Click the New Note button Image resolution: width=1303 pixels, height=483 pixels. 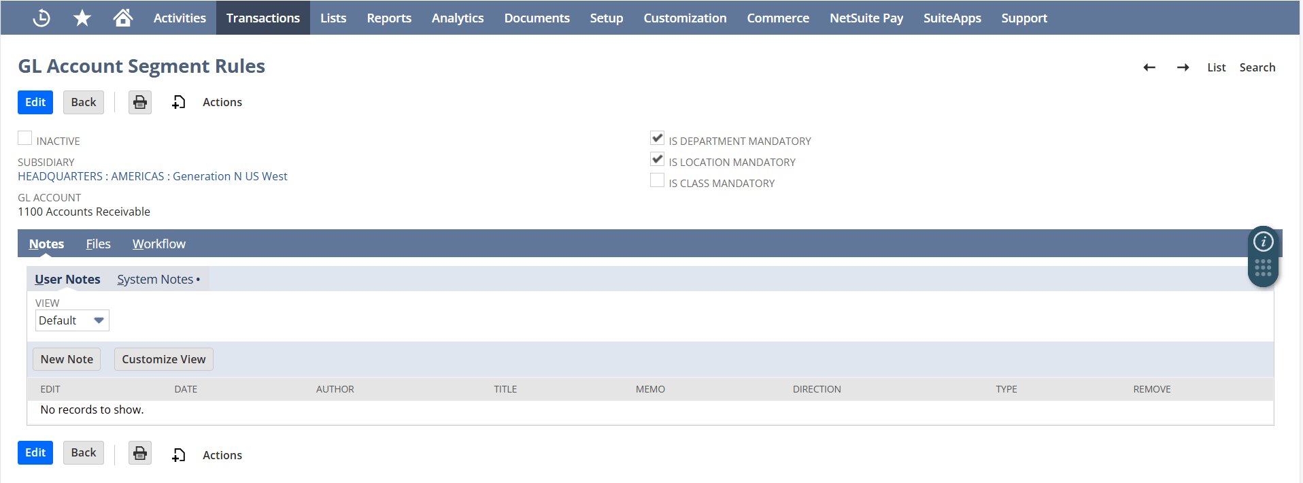click(x=67, y=359)
